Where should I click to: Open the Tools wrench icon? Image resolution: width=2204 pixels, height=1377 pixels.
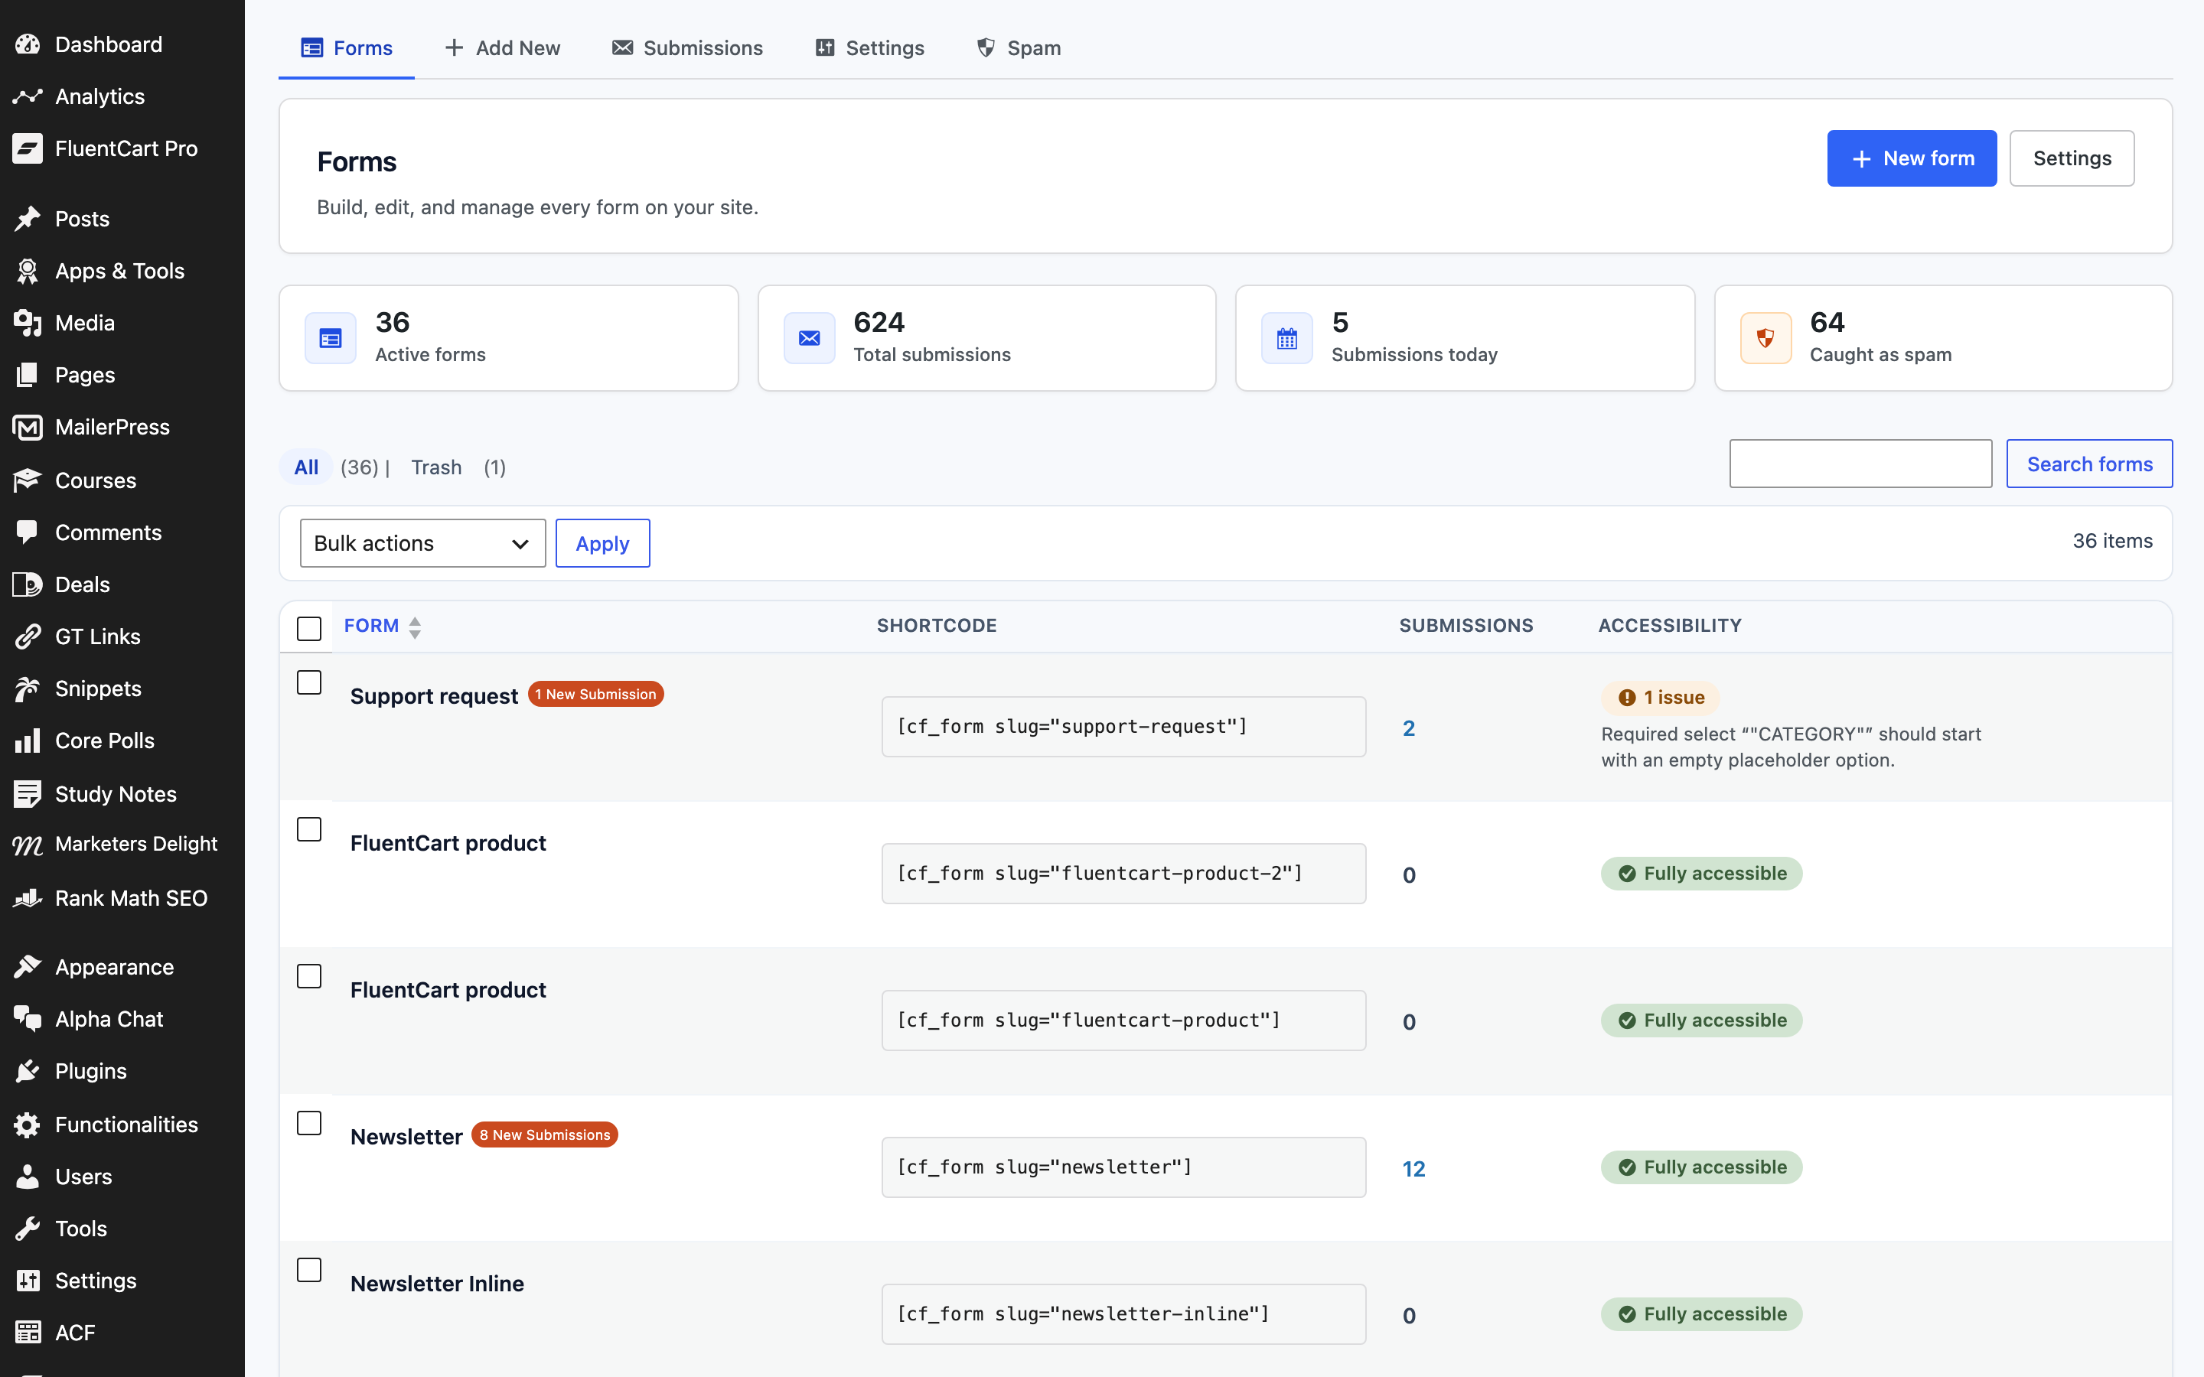point(28,1228)
